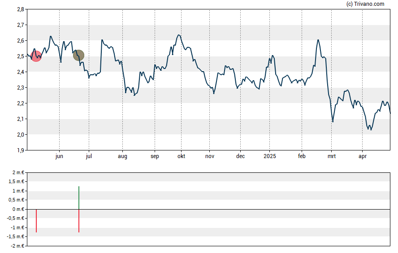Click the 'aug' month label
Screen dimensions: 398x253
click(122, 156)
